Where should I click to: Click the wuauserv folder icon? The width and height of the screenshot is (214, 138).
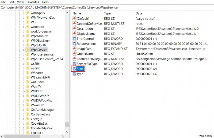(x=28, y=82)
